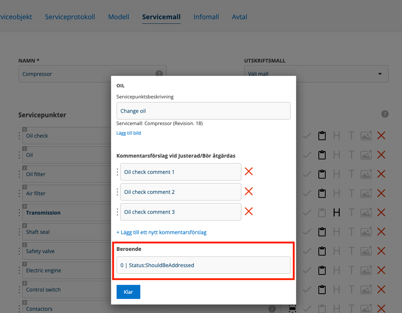Viewport: 402px width, 313px height.
Task: Click the Servicepunktsbeskrivning field 'Change oil'
Action: [x=203, y=111]
